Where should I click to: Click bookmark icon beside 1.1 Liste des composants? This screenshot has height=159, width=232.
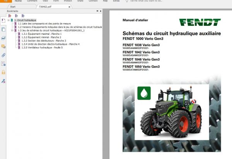(15, 24)
